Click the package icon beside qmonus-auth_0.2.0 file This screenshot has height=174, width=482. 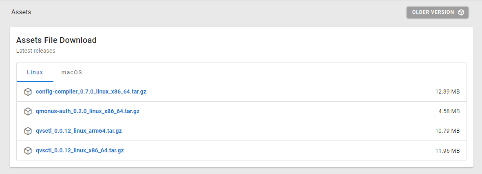tap(28, 112)
